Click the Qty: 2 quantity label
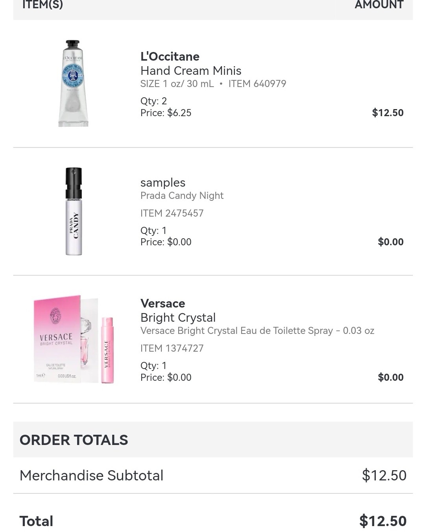Screen dimensions: 425x532 [153, 101]
